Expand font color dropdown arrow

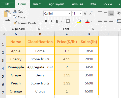tap(92, 21)
